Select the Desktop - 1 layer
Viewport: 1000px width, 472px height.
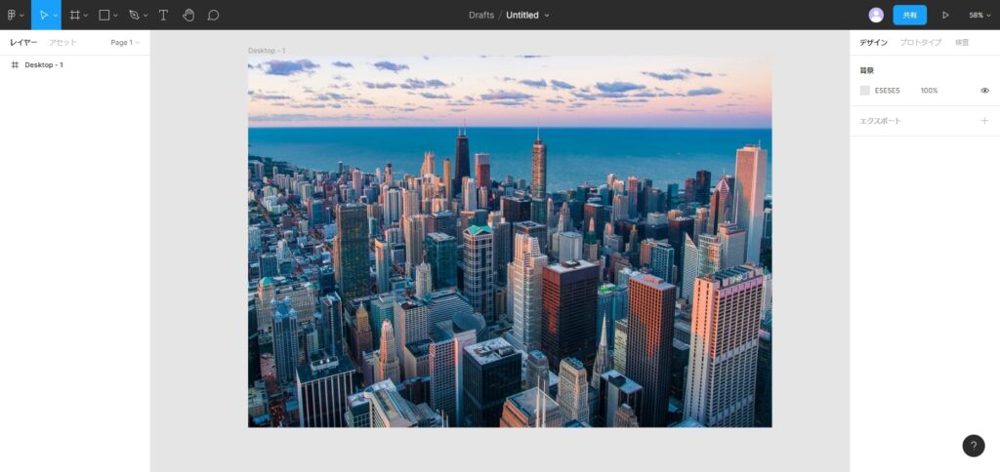click(x=44, y=65)
